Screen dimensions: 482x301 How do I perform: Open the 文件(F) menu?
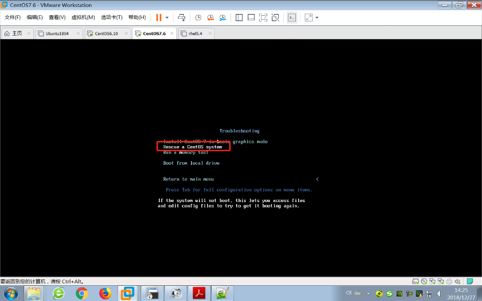13,18
